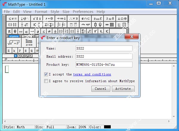The width and height of the screenshot is (179, 131).
Task: Insert the pi symbol from the small bar
Action: pos(9,31)
